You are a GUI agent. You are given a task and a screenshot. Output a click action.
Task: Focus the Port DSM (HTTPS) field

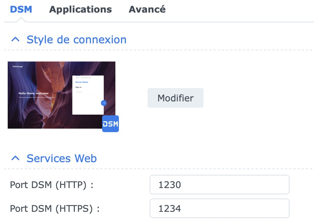[x=219, y=208]
